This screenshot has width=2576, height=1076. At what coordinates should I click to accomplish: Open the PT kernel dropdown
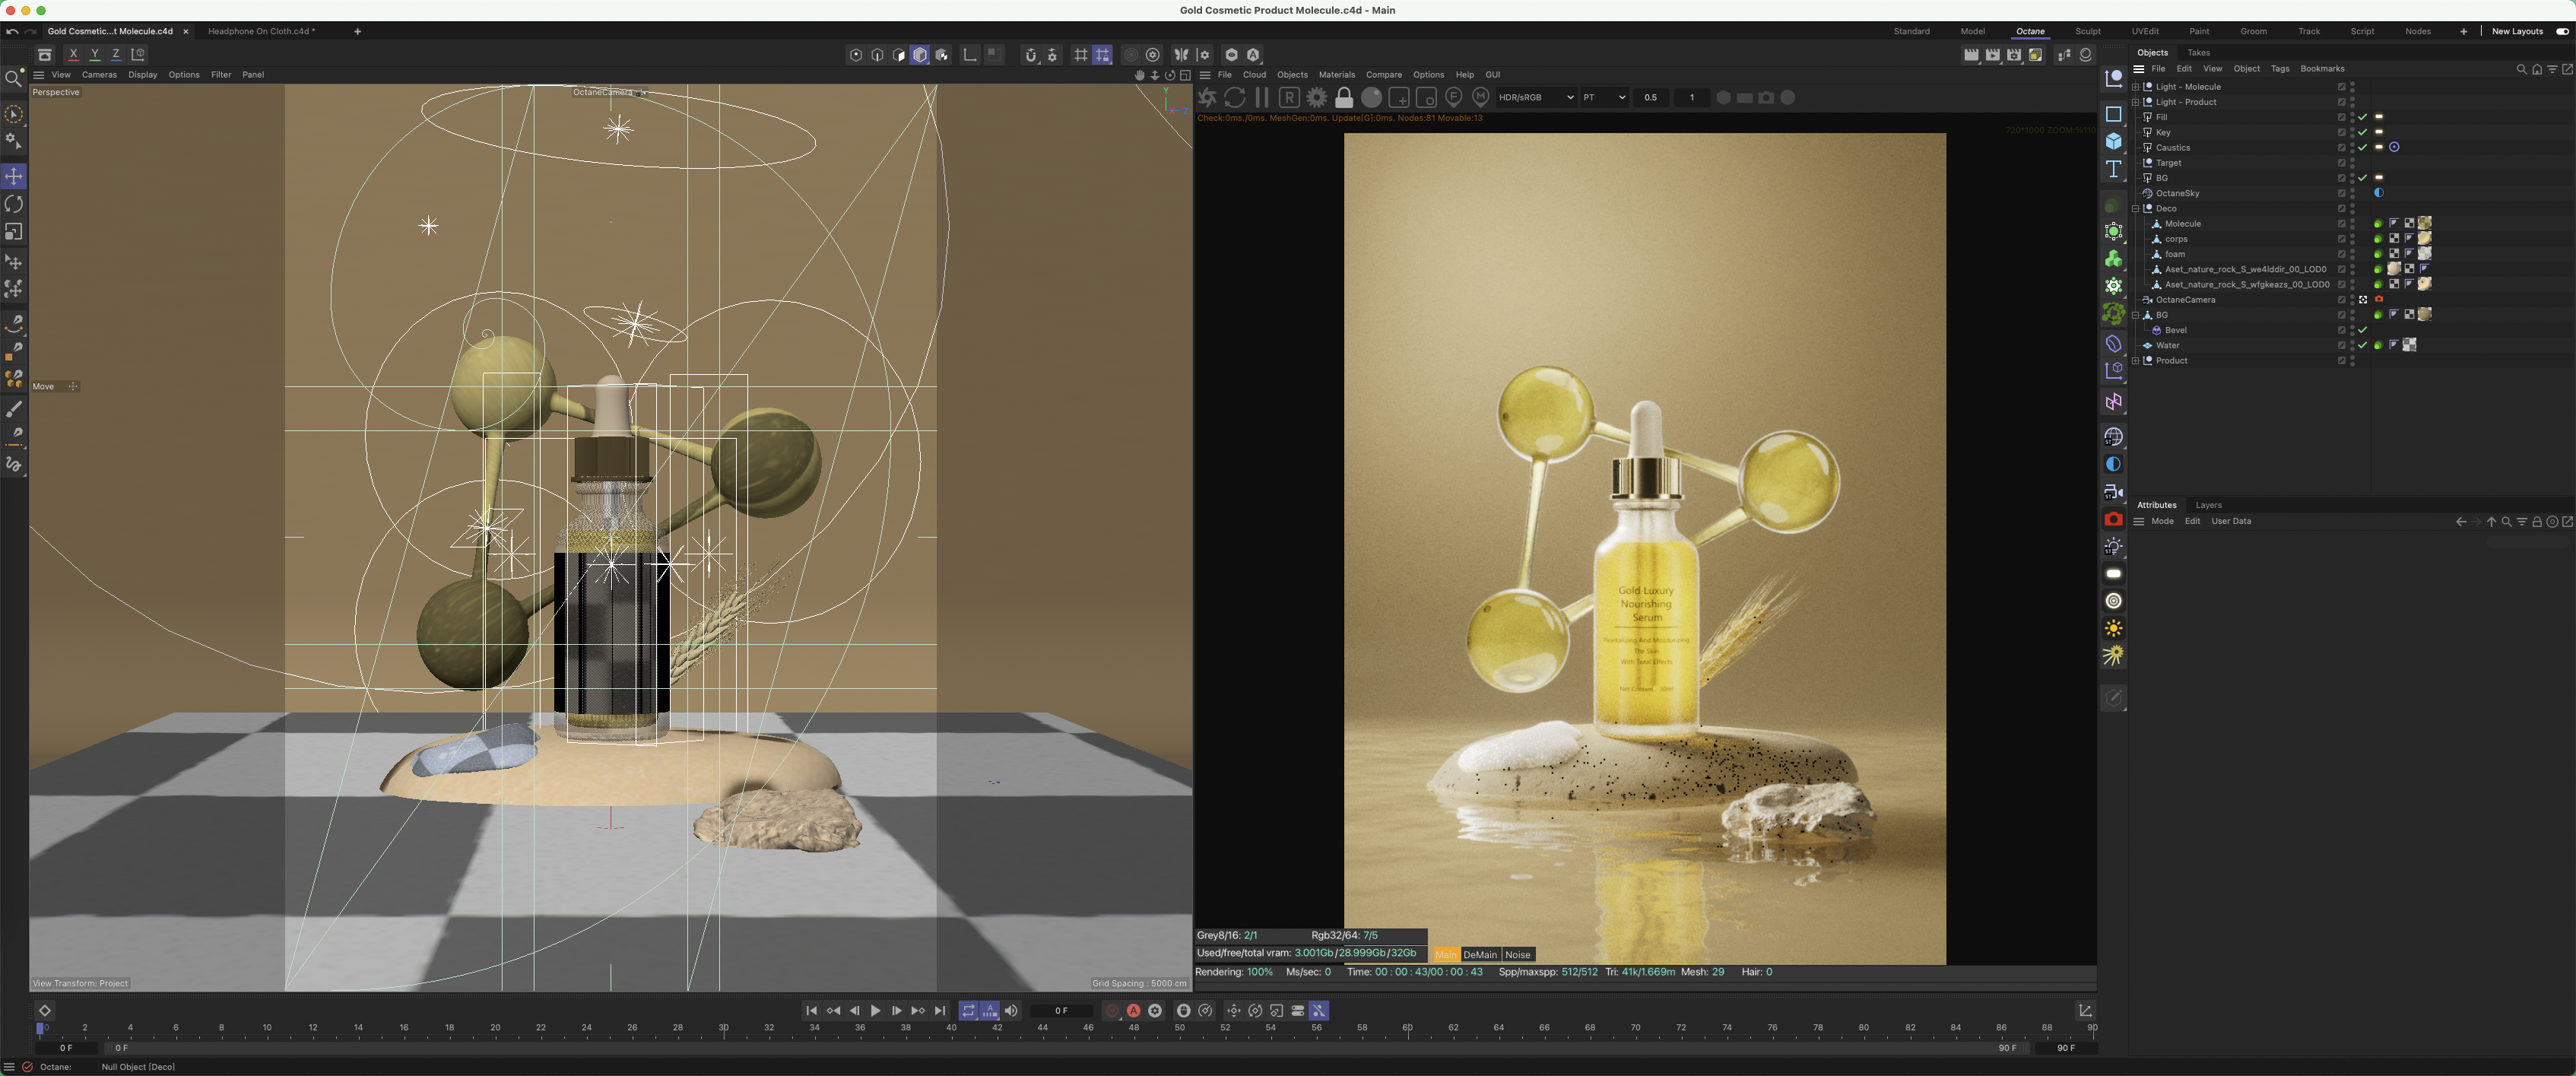pos(1604,97)
